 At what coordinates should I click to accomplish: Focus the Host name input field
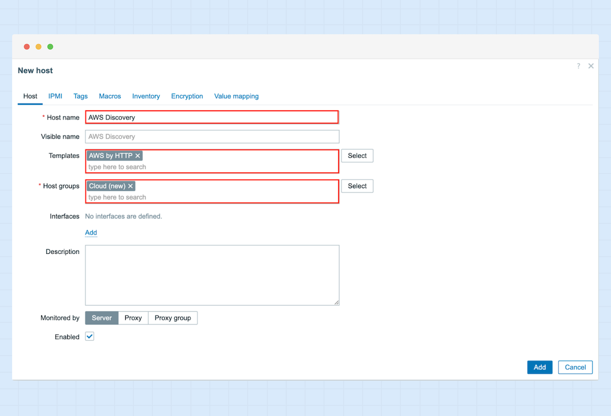pyautogui.click(x=212, y=117)
